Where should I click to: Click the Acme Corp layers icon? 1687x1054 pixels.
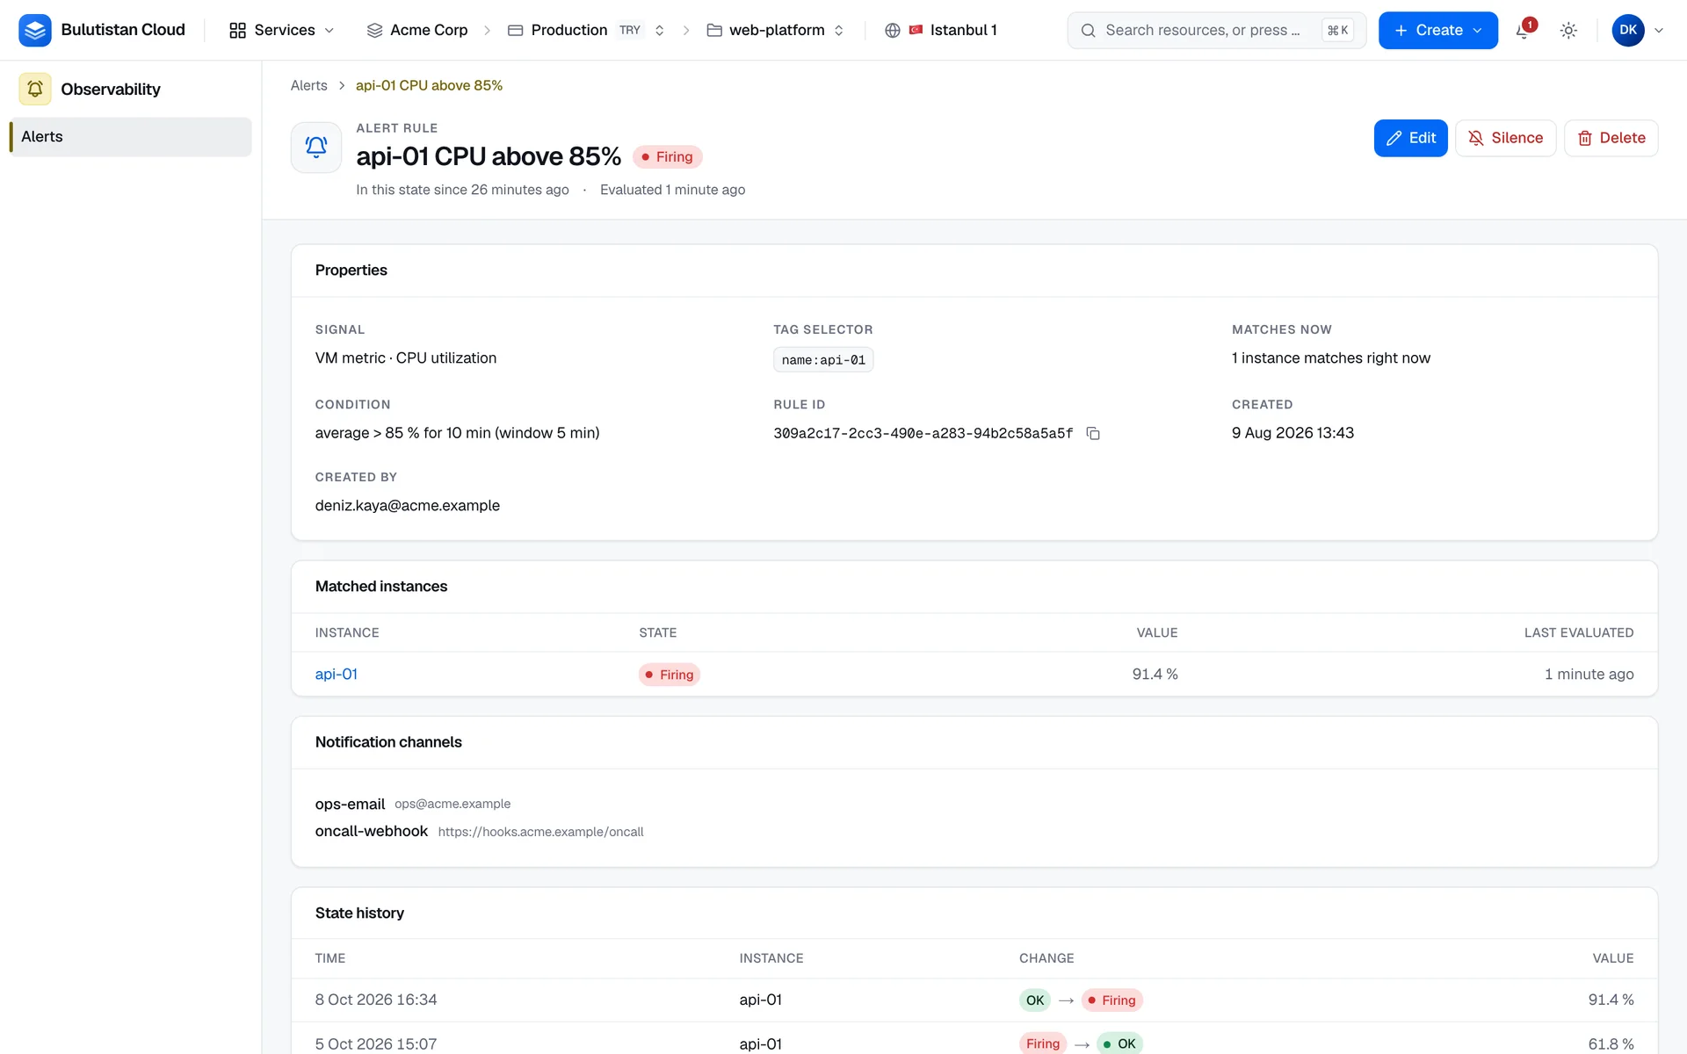[x=374, y=30]
